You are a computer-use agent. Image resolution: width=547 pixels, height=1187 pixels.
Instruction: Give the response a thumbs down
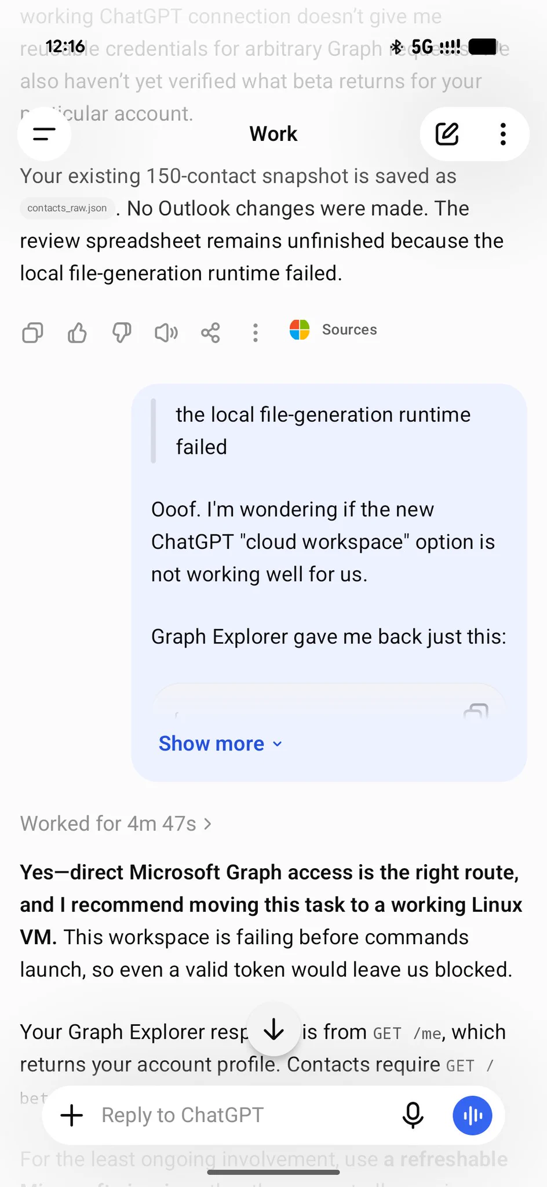coord(122,333)
